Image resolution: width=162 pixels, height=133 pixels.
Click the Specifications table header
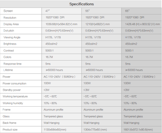click(81, 4)
